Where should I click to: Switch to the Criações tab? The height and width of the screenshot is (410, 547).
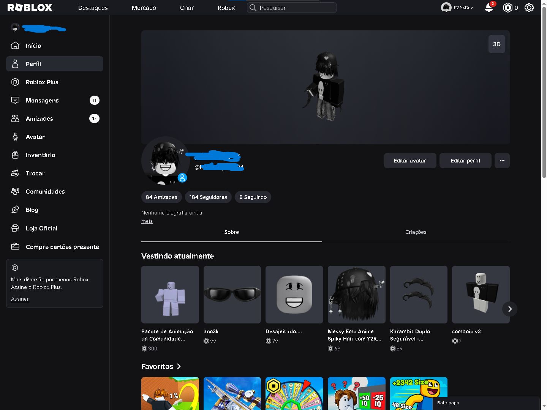pos(416,232)
